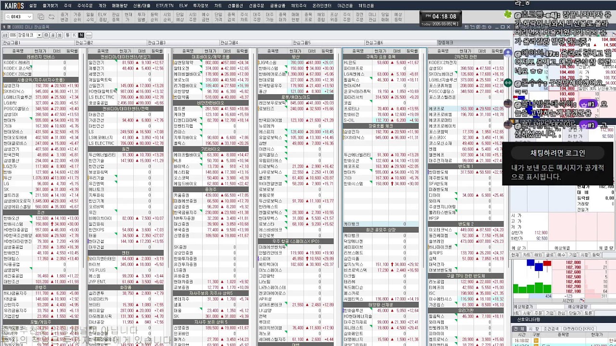This screenshot has width=616, height=346.
Task: Open the ELW종합 toolbar shortcut
Action: click(x=103, y=17)
